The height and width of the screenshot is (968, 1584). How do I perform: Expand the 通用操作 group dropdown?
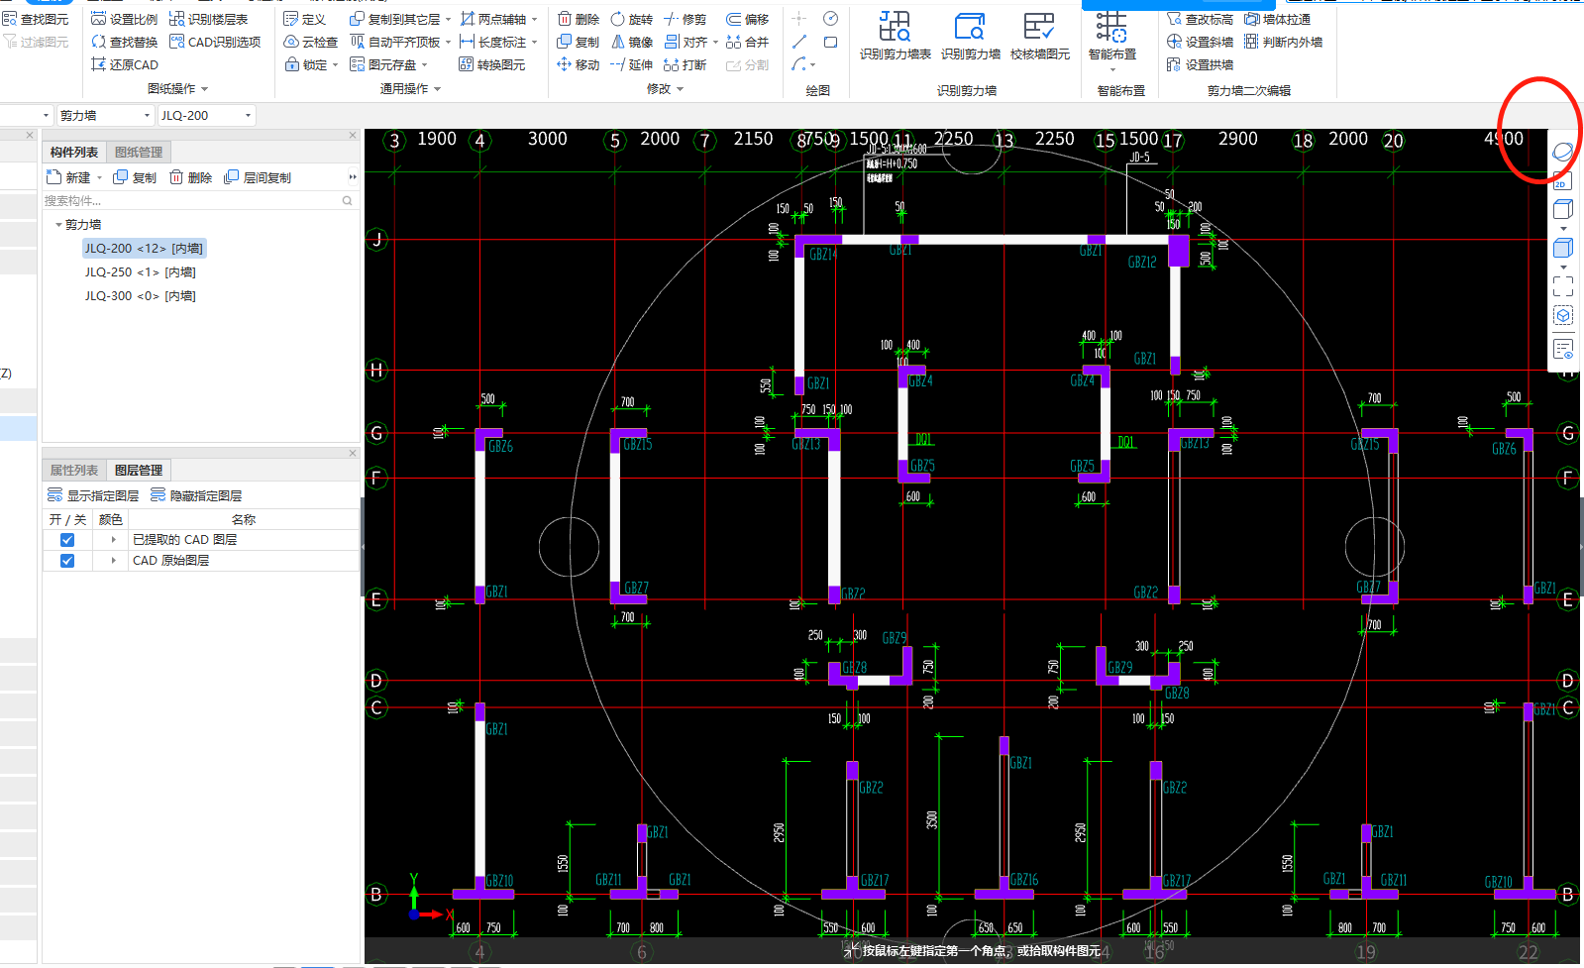(410, 89)
